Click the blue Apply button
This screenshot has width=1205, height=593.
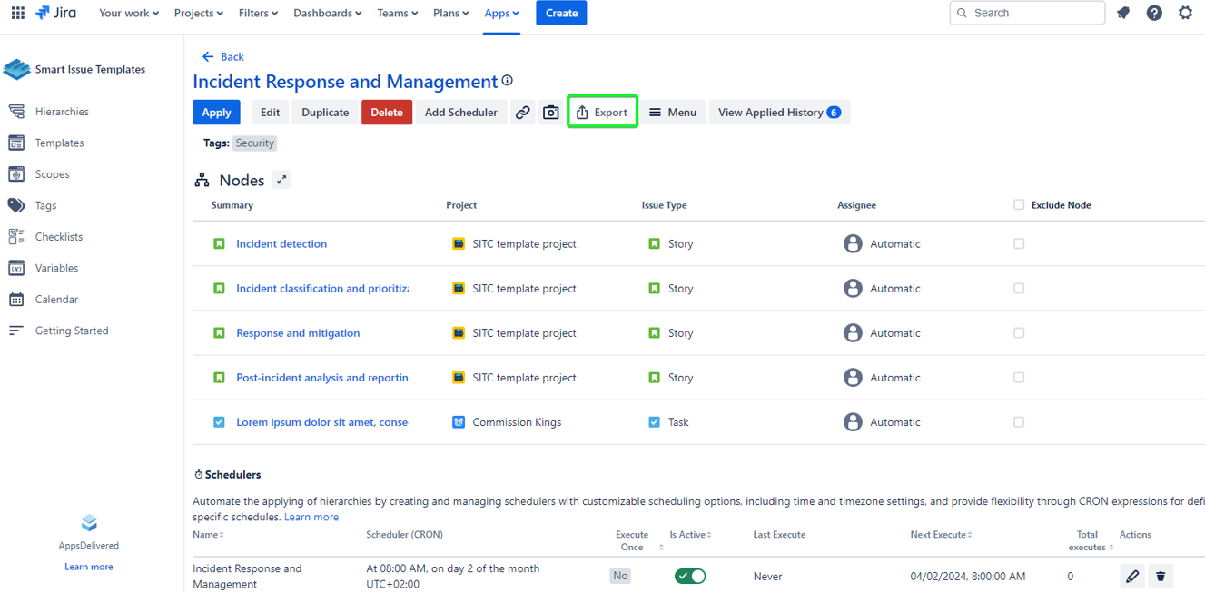tap(216, 113)
